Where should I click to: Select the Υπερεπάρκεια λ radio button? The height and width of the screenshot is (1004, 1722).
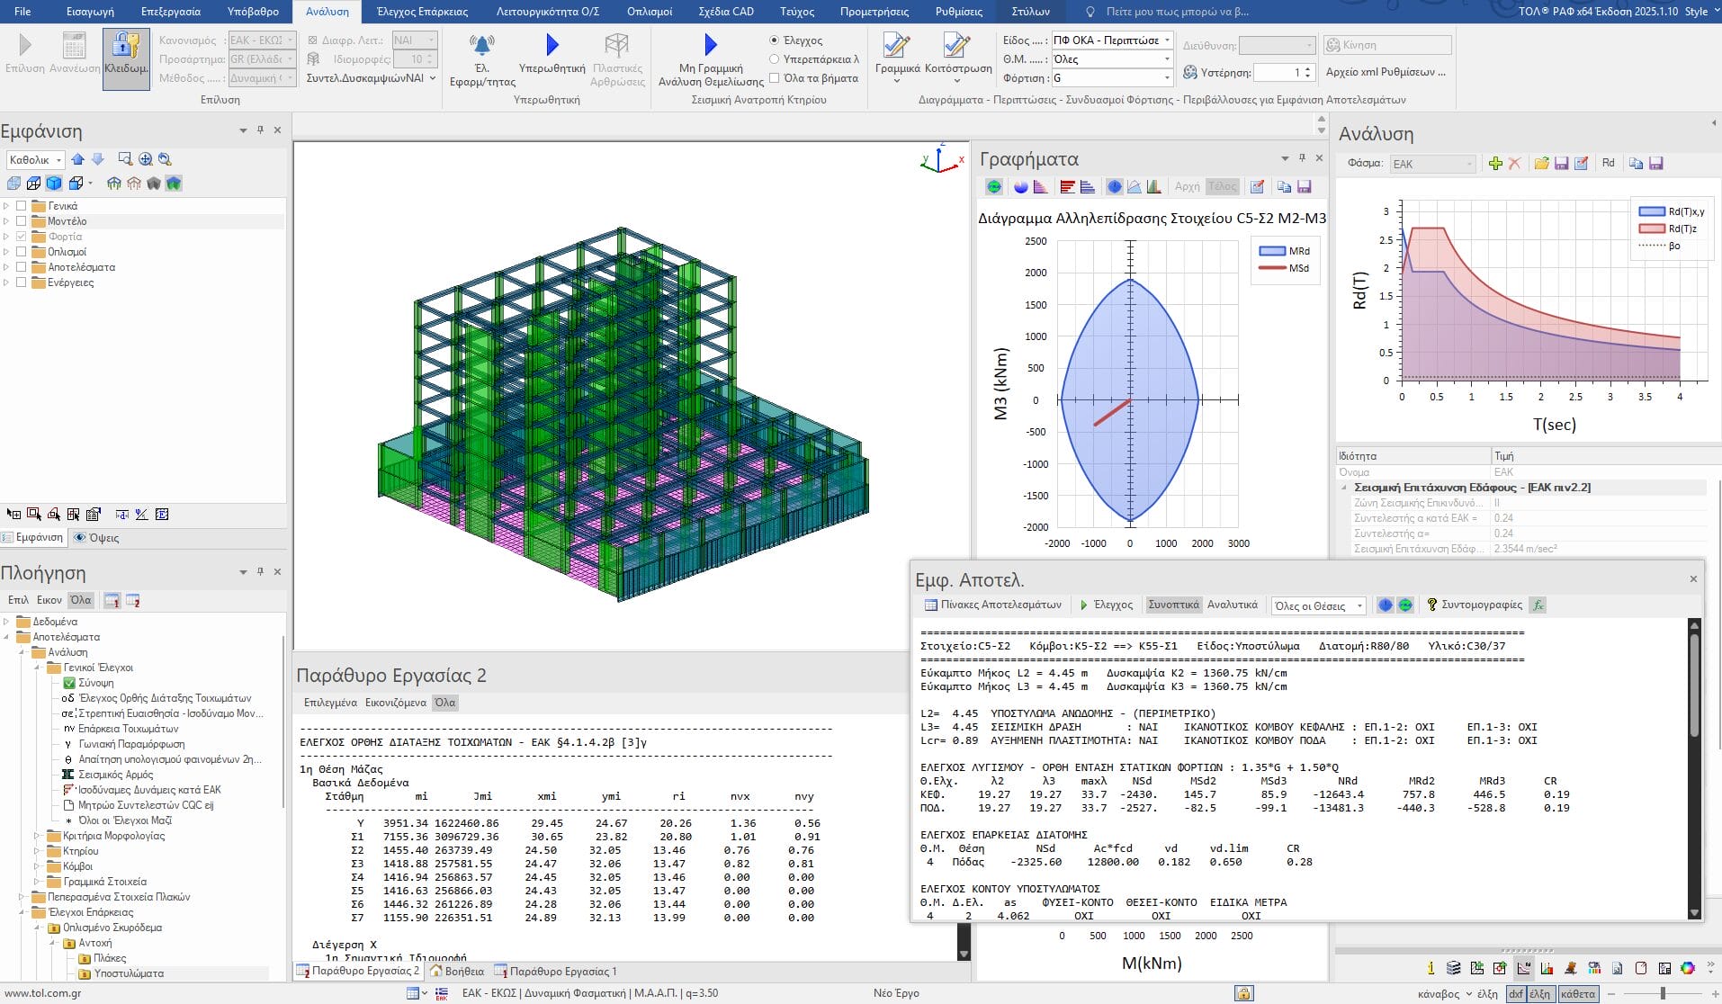point(774,59)
